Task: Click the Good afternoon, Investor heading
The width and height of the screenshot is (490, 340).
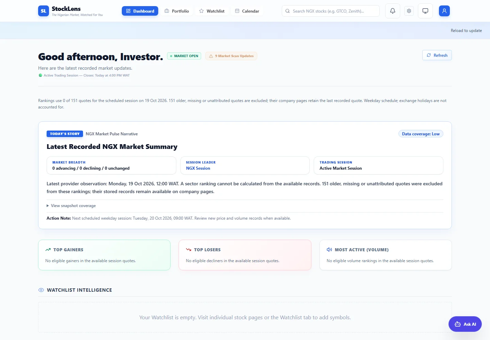Action: coord(101,56)
